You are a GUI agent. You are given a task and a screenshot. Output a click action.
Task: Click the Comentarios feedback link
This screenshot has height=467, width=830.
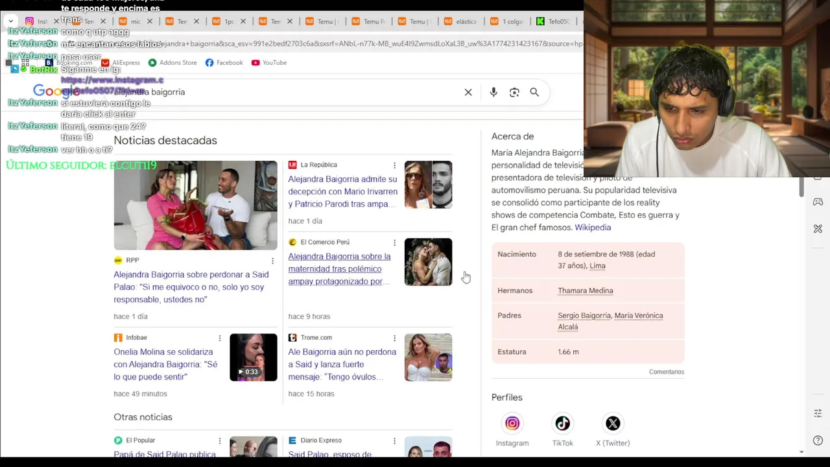point(667,372)
